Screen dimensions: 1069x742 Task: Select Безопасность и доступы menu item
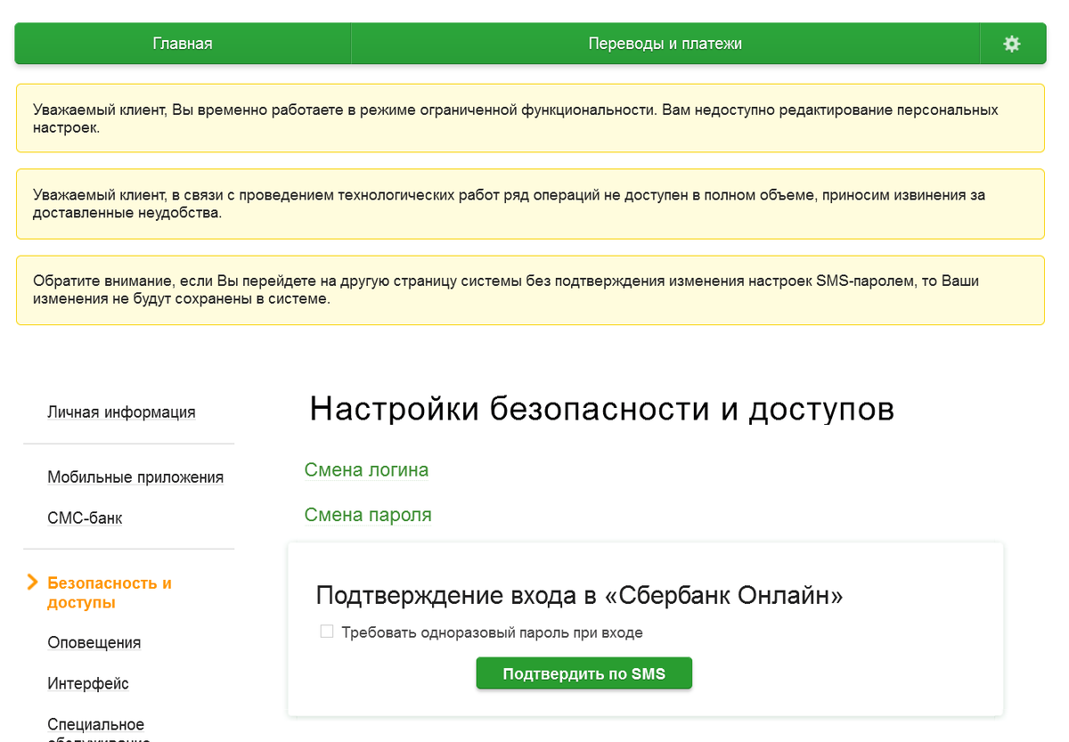(110, 592)
